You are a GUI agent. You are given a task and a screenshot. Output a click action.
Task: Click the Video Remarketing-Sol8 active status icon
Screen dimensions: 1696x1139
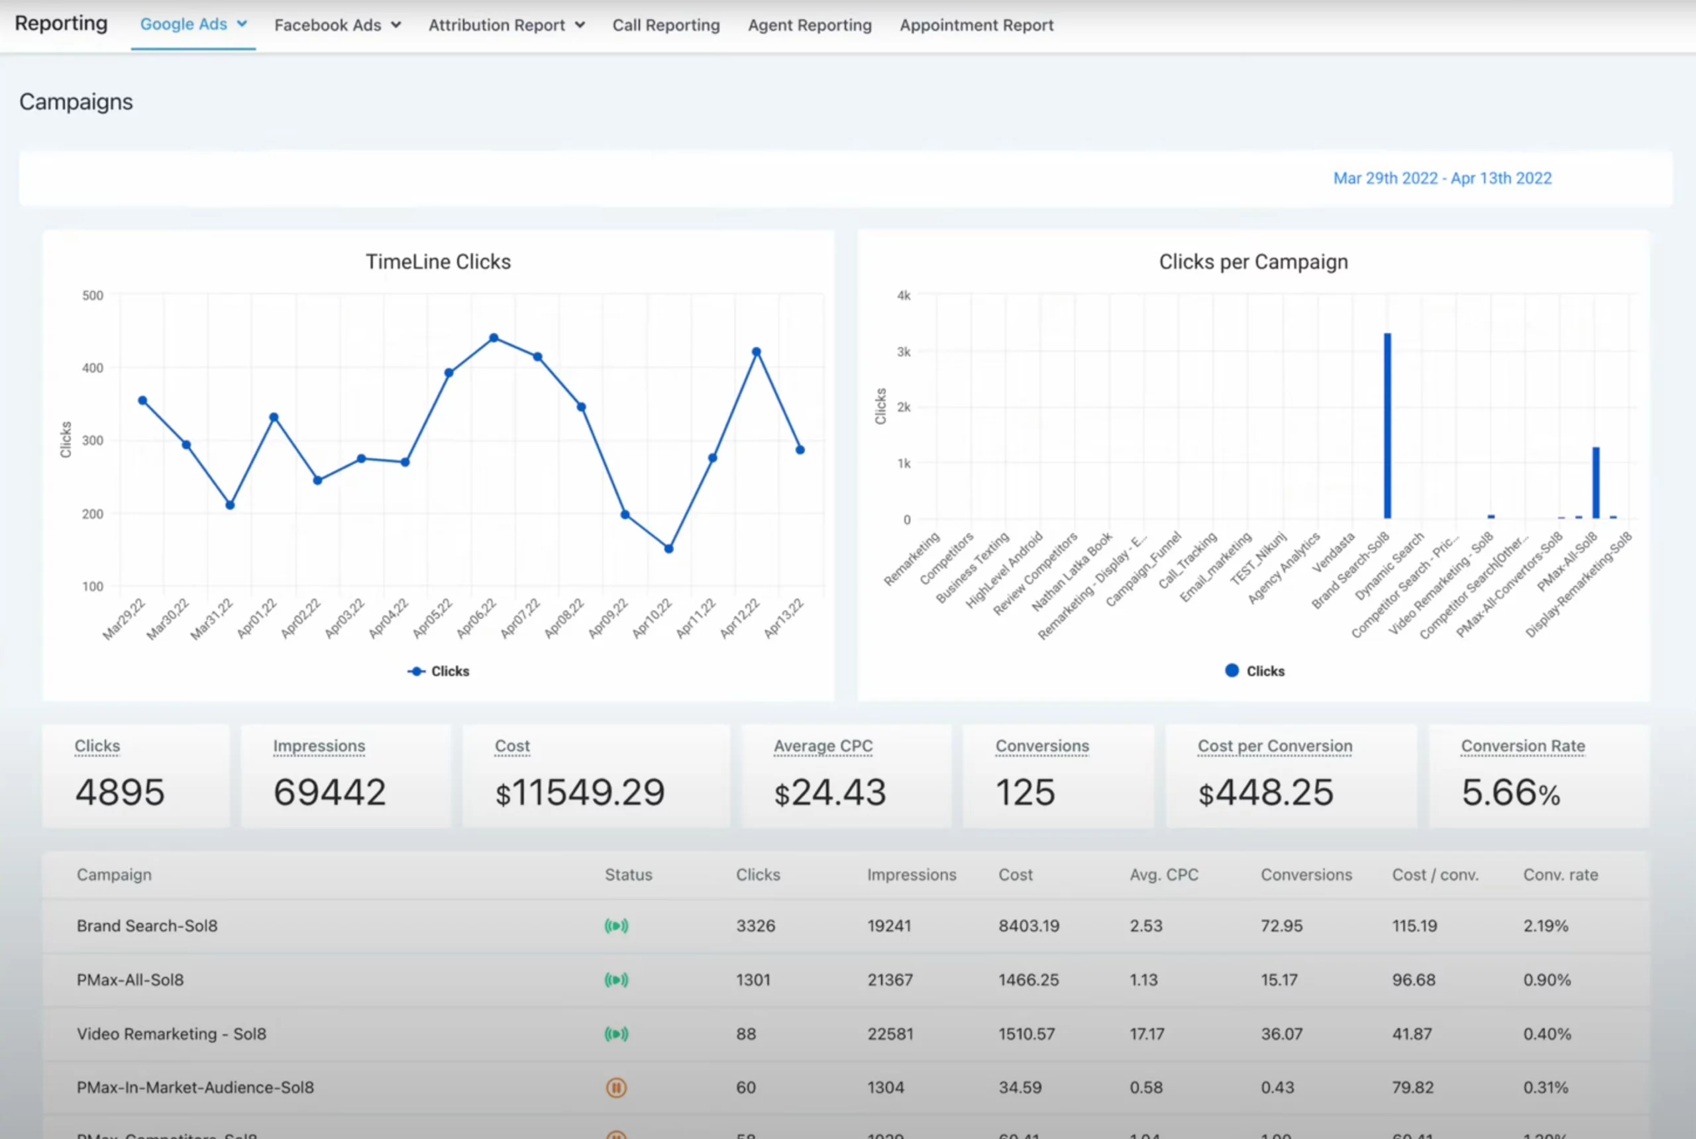[617, 1034]
